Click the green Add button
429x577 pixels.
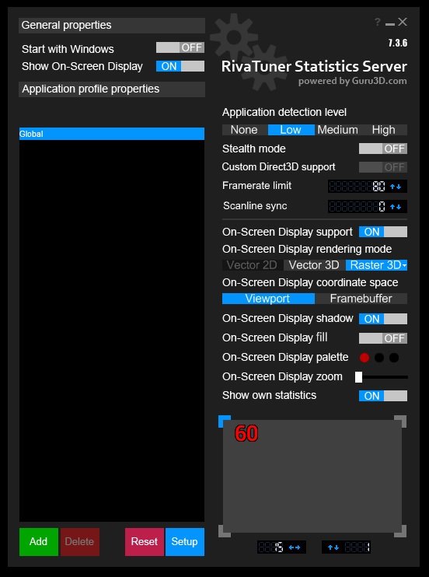tap(39, 542)
